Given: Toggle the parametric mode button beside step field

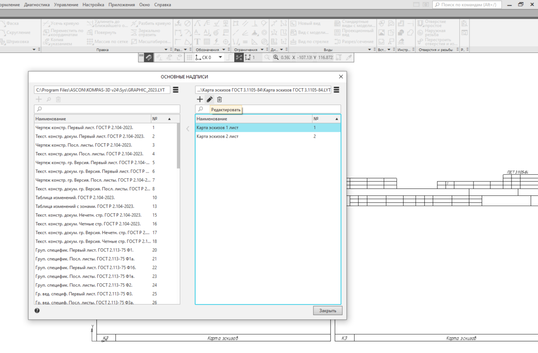Looking at the screenshot, I should pyautogui.click(x=239, y=57).
